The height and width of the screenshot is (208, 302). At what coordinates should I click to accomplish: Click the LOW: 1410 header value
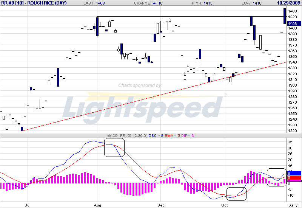coord(251,3)
